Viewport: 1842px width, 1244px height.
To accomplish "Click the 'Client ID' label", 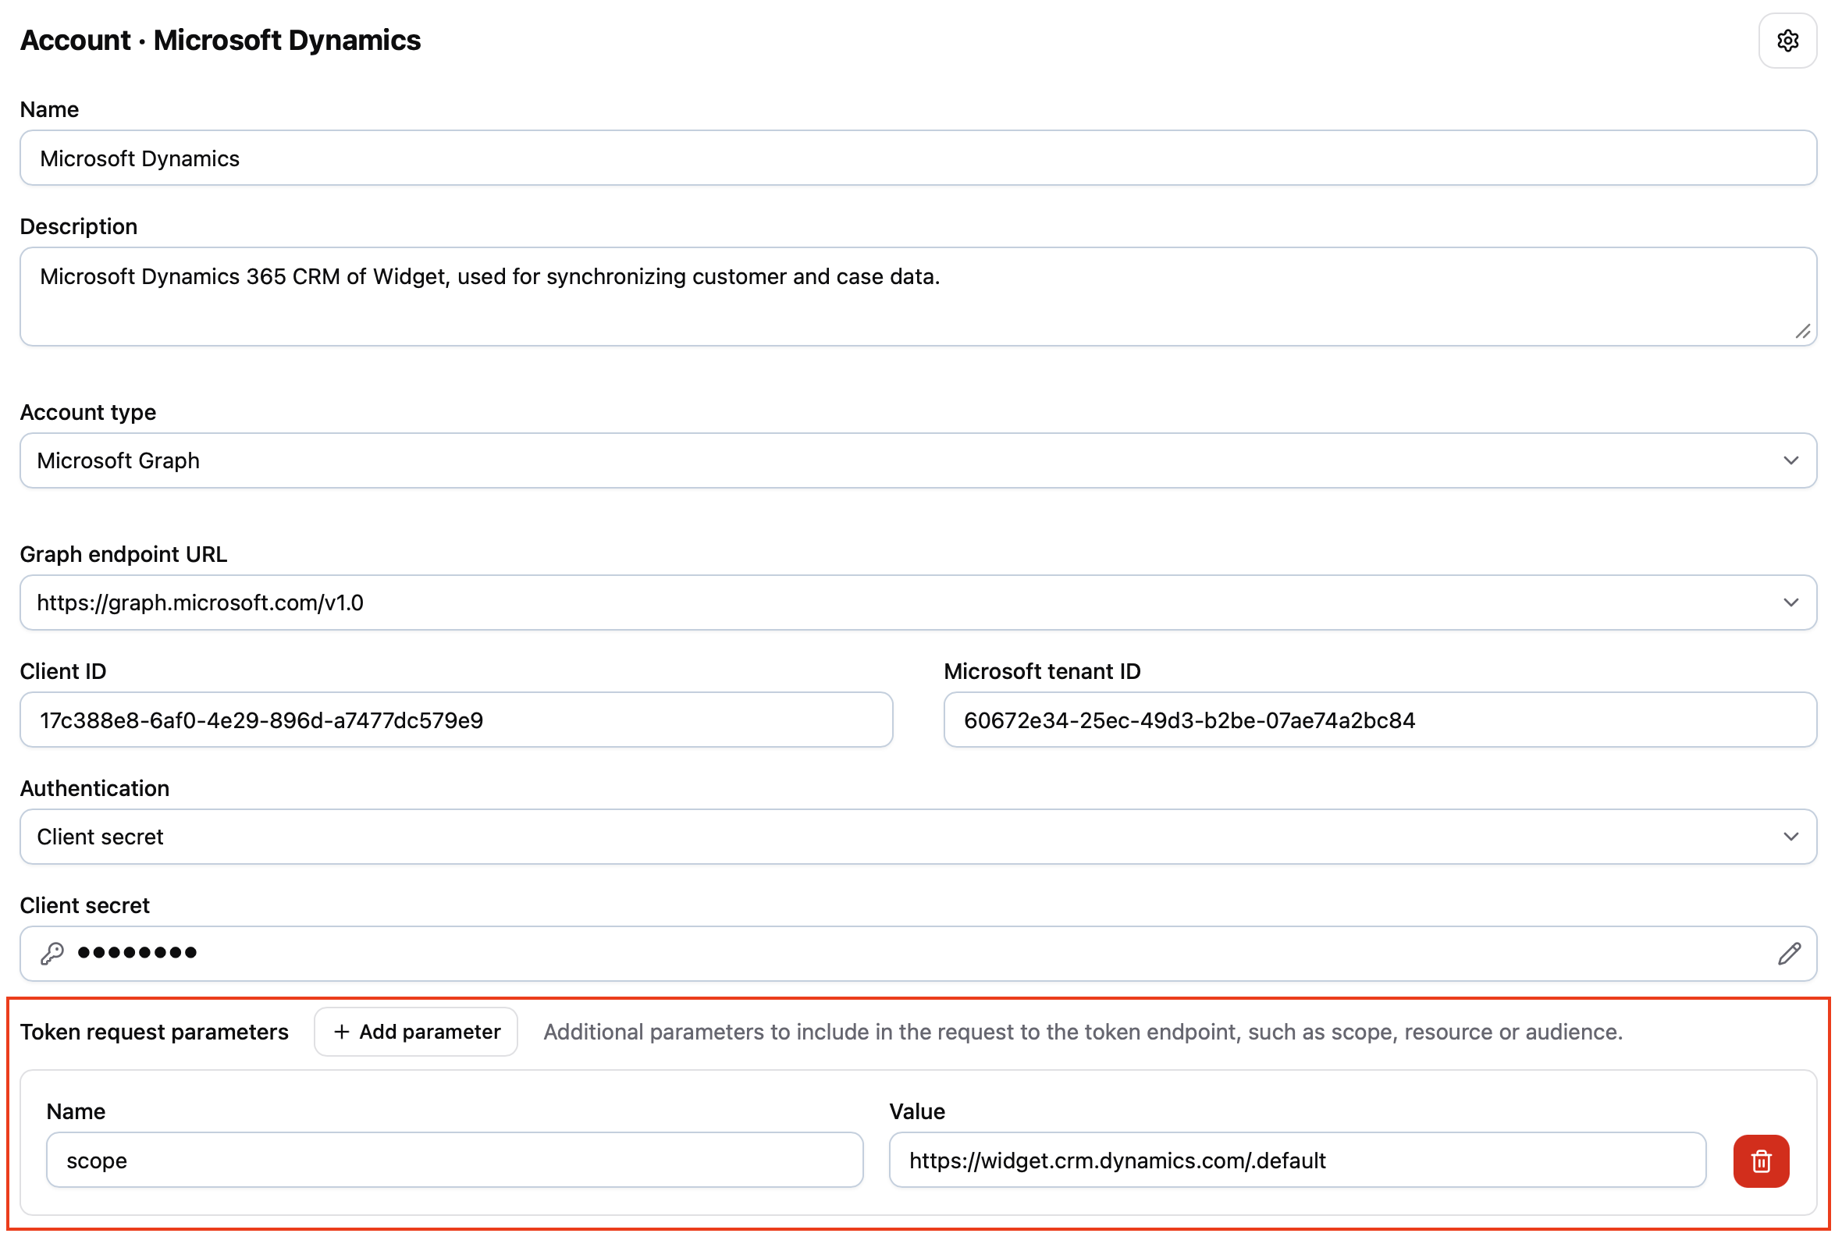I will 63,671.
